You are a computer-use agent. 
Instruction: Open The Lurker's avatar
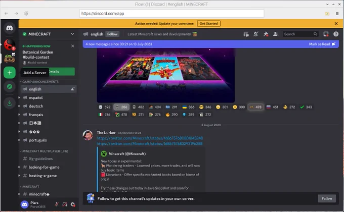(88, 135)
